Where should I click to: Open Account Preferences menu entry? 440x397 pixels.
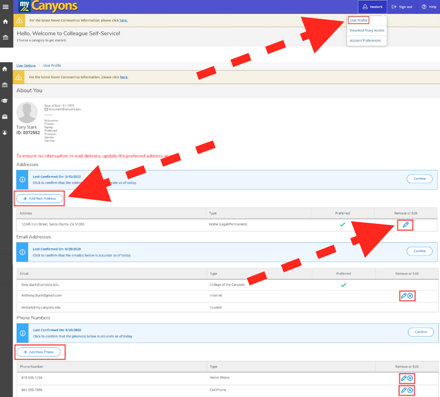pyautogui.click(x=365, y=40)
